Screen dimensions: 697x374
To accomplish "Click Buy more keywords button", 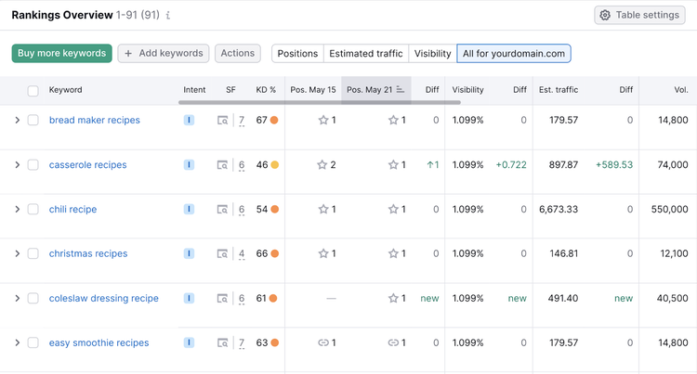I will pyautogui.click(x=61, y=53).
